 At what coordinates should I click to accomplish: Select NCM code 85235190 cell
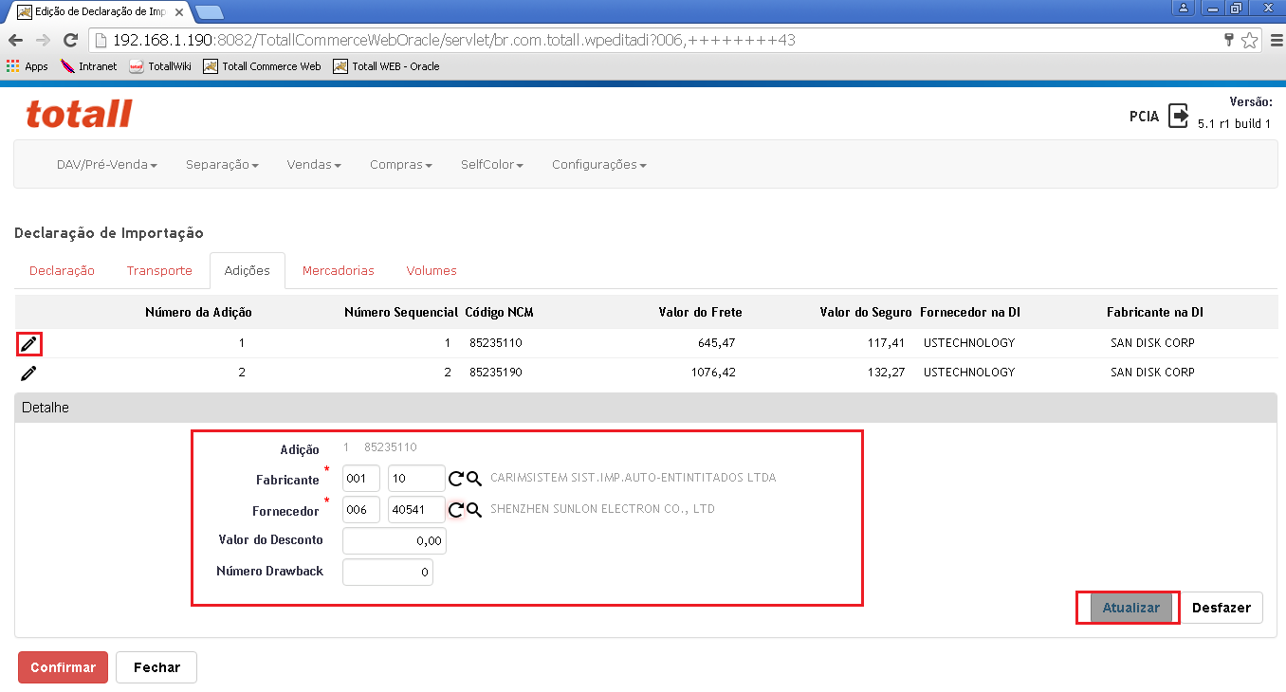(x=496, y=373)
